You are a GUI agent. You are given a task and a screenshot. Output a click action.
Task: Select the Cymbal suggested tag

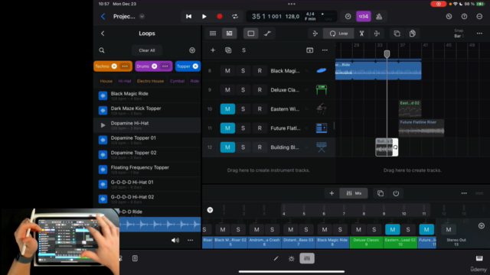pos(177,81)
